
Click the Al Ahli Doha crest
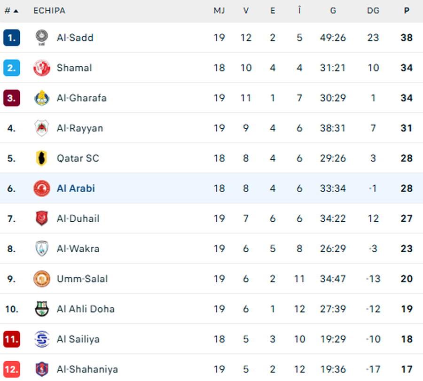(x=42, y=309)
